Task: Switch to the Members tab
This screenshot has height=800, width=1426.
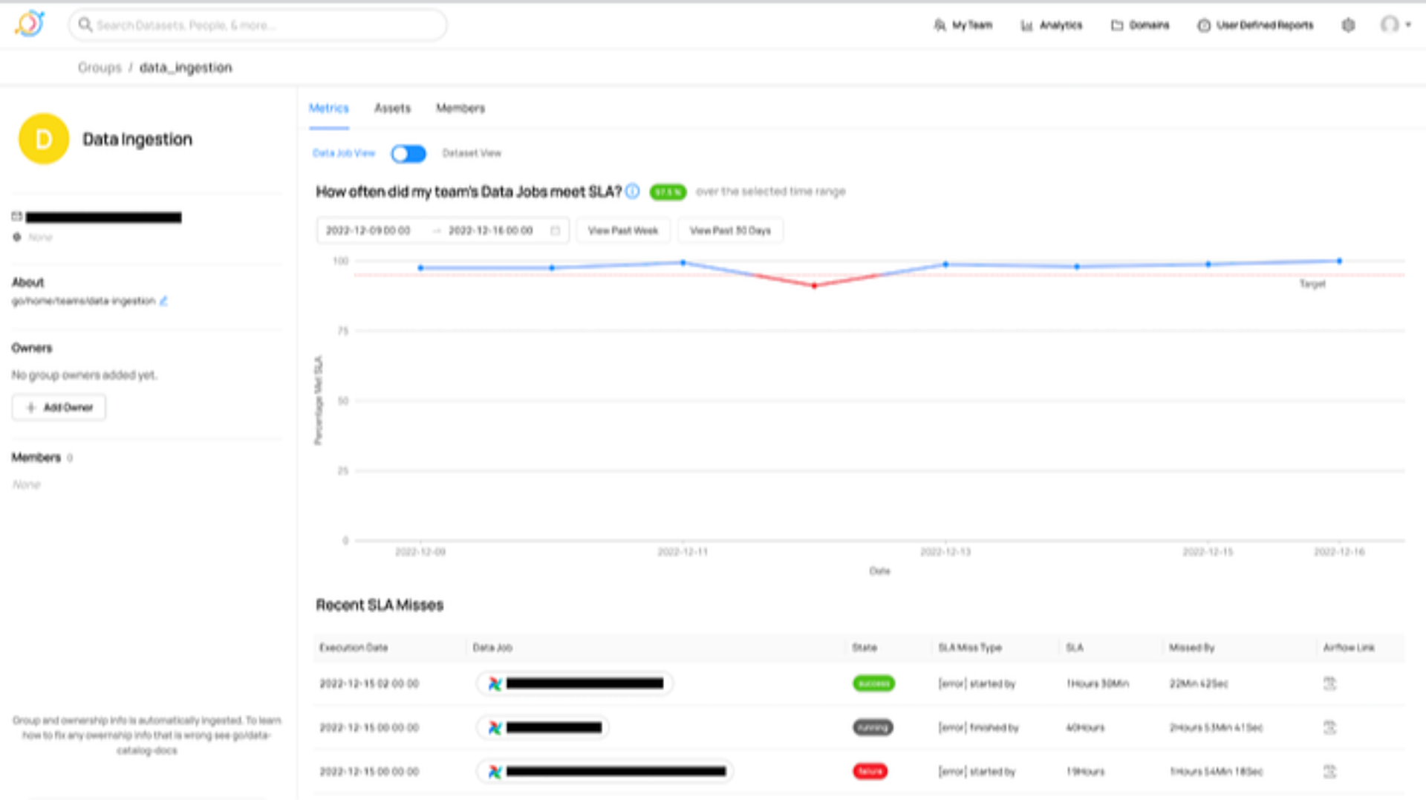Action: tap(460, 108)
